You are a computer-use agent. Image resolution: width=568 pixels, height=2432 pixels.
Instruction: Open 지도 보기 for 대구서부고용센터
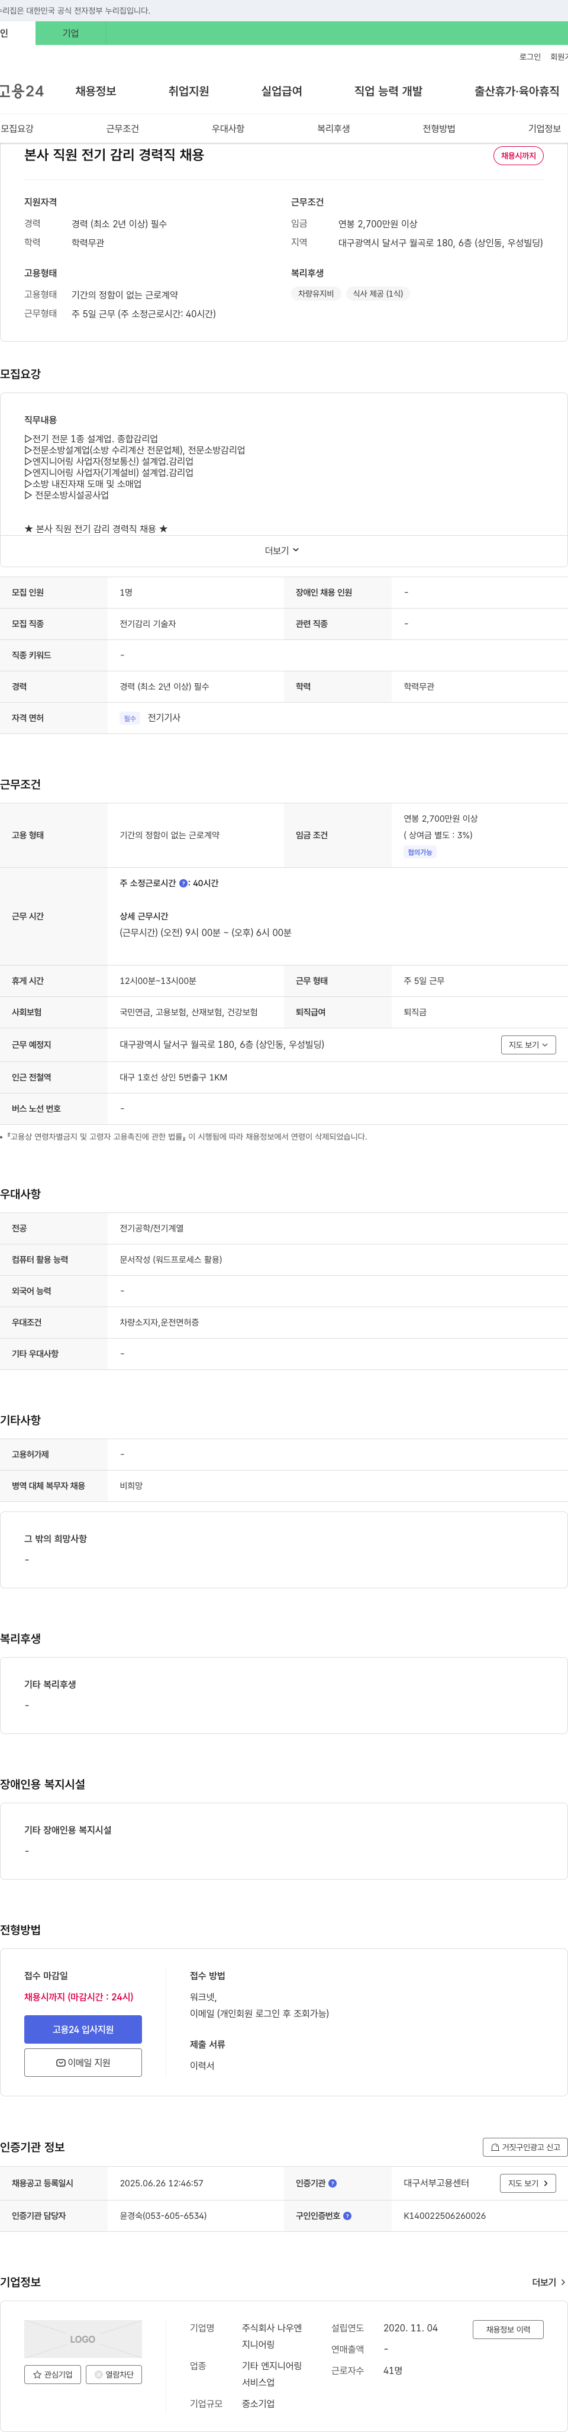pyautogui.click(x=528, y=2184)
